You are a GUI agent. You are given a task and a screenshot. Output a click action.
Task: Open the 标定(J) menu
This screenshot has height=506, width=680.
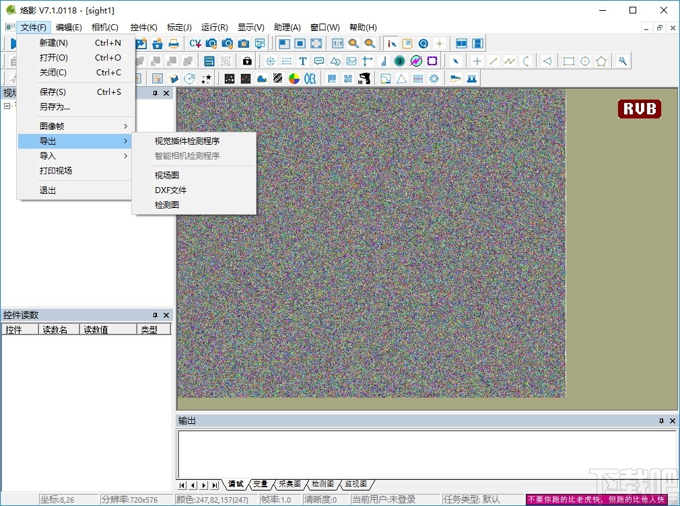[179, 28]
